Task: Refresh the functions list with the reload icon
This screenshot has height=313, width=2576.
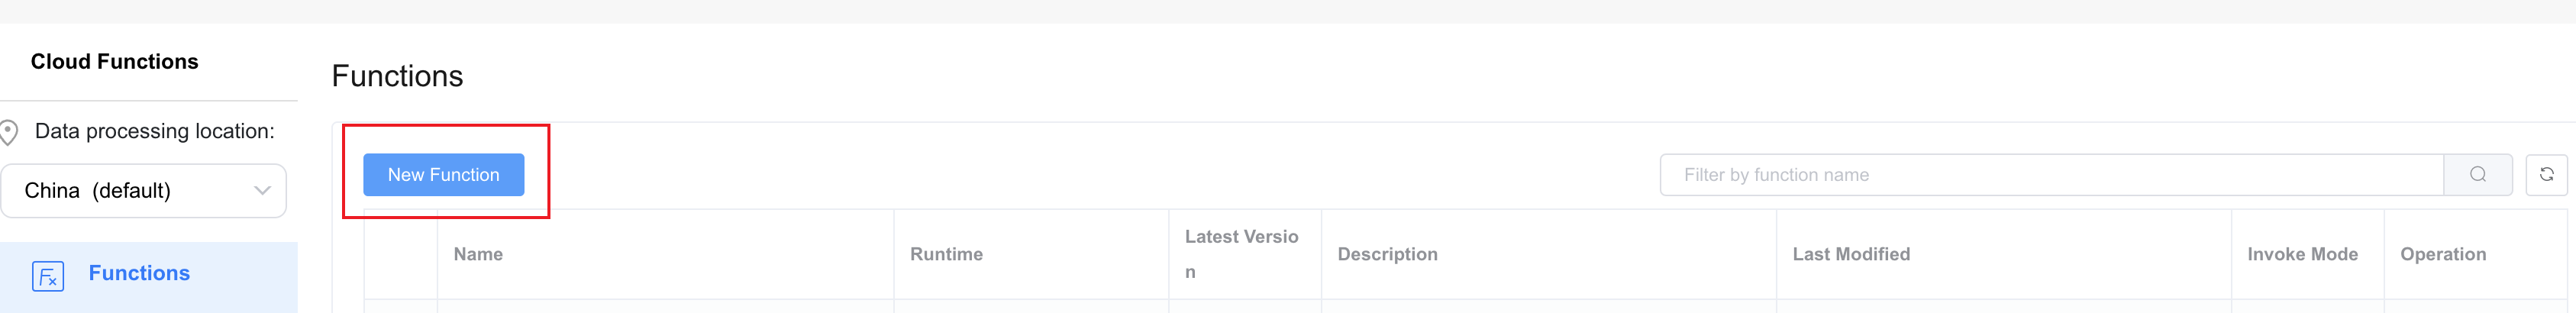Action: [2546, 174]
